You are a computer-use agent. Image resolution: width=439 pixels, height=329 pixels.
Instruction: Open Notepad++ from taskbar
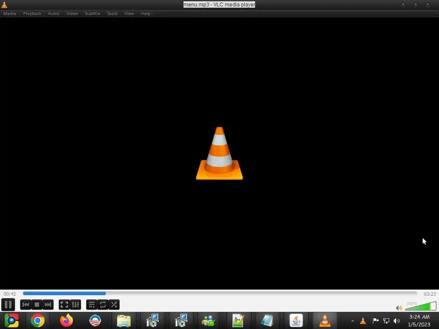[238, 320]
